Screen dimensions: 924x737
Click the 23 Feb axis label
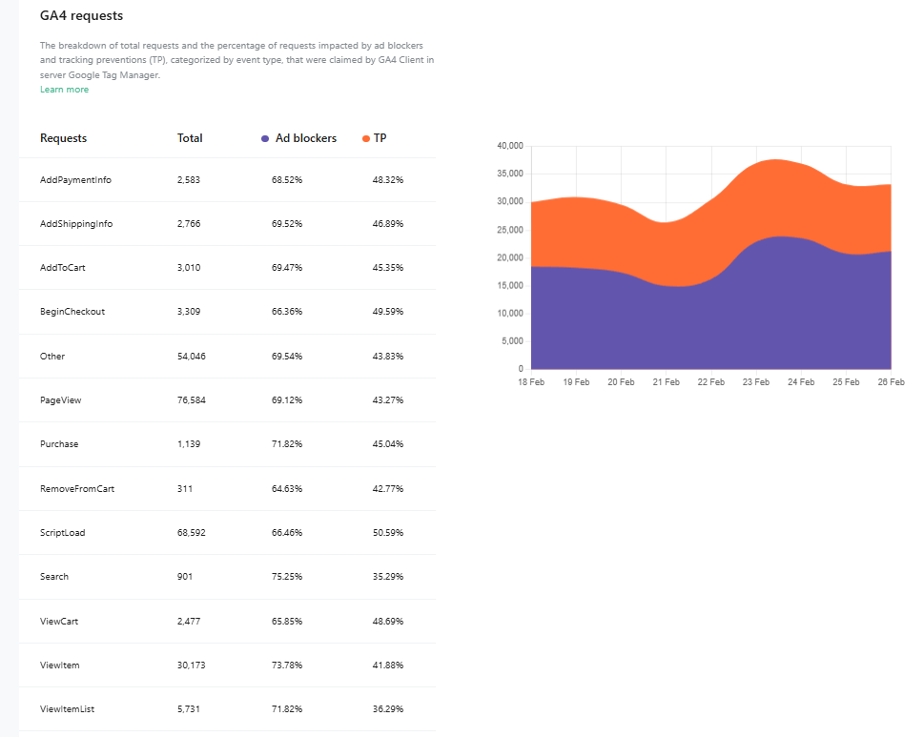756,381
